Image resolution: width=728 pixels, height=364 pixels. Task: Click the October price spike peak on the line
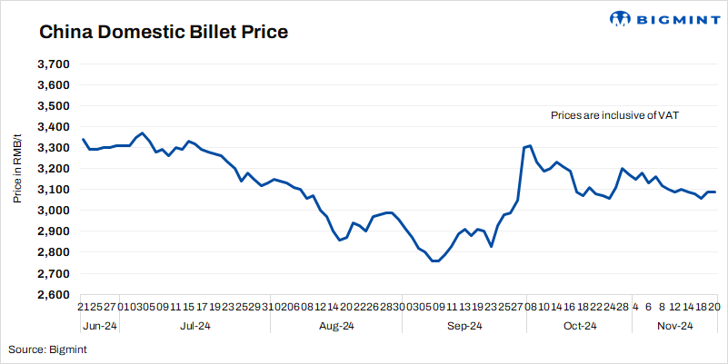tap(531, 145)
